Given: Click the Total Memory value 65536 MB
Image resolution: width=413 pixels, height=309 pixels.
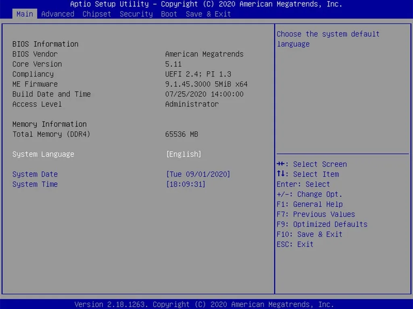Looking at the screenshot, I should click(181, 134).
